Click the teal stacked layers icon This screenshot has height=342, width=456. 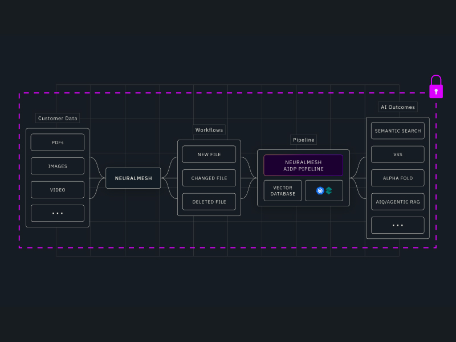click(328, 191)
